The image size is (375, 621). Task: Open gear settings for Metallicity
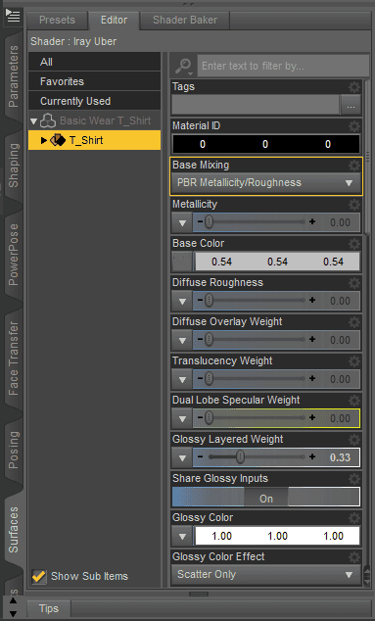point(354,205)
